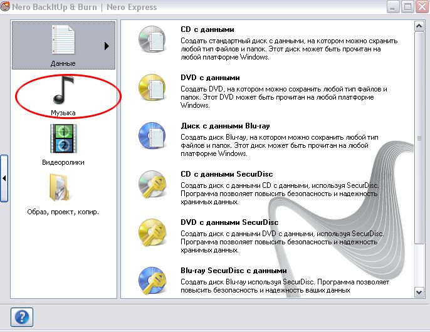Click the Blu-ray SecurDisc description text

[285, 286]
